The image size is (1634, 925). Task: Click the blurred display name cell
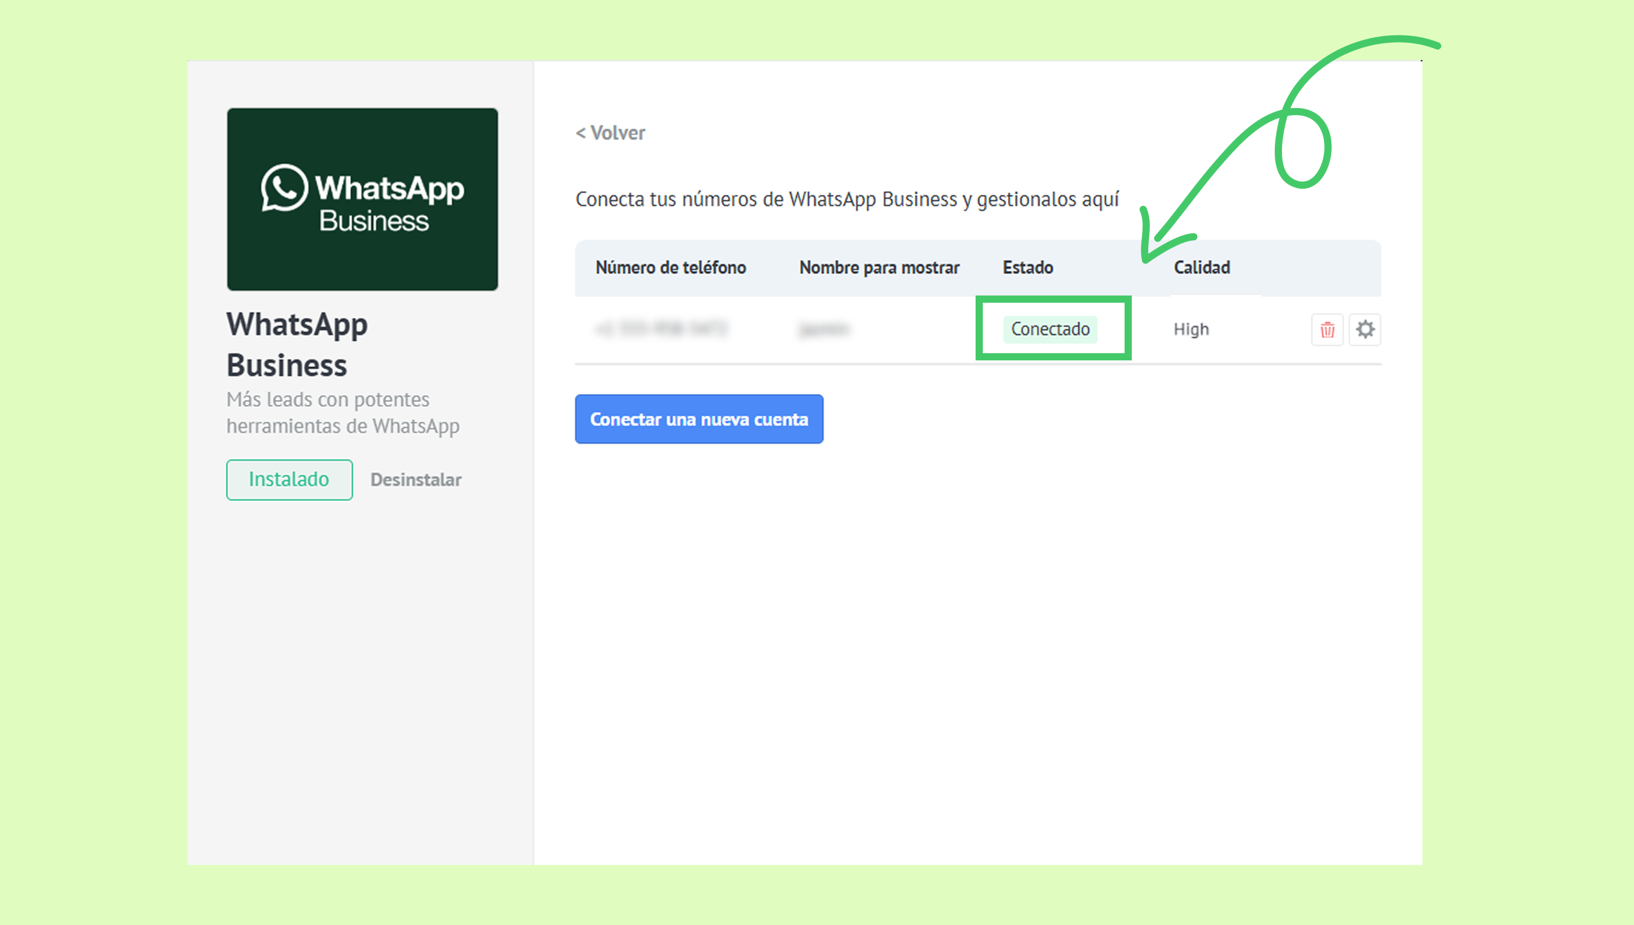[824, 329]
